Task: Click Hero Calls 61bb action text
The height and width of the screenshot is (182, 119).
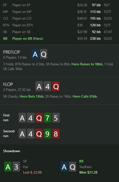Action: [85, 96]
